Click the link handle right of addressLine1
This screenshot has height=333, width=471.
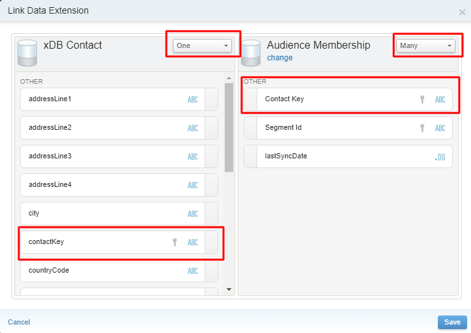(x=212, y=99)
